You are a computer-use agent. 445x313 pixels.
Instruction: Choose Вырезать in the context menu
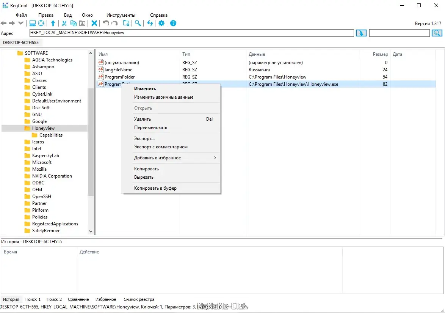(171, 177)
